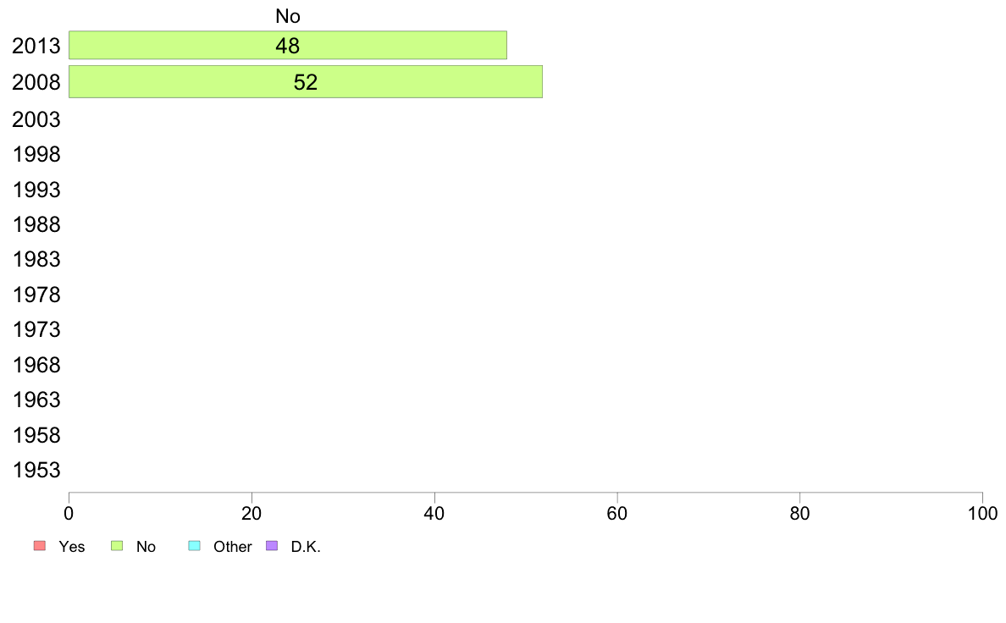
Task: Click the green No legend swatch
Action: click(x=117, y=545)
